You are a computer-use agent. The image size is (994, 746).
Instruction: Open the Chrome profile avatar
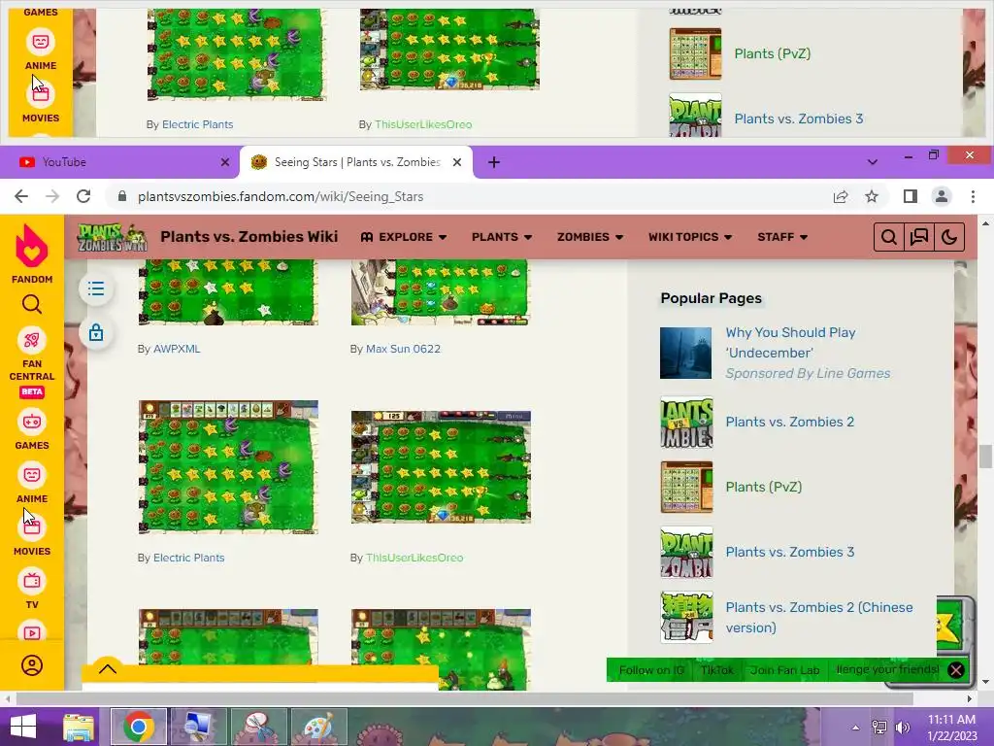(942, 196)
